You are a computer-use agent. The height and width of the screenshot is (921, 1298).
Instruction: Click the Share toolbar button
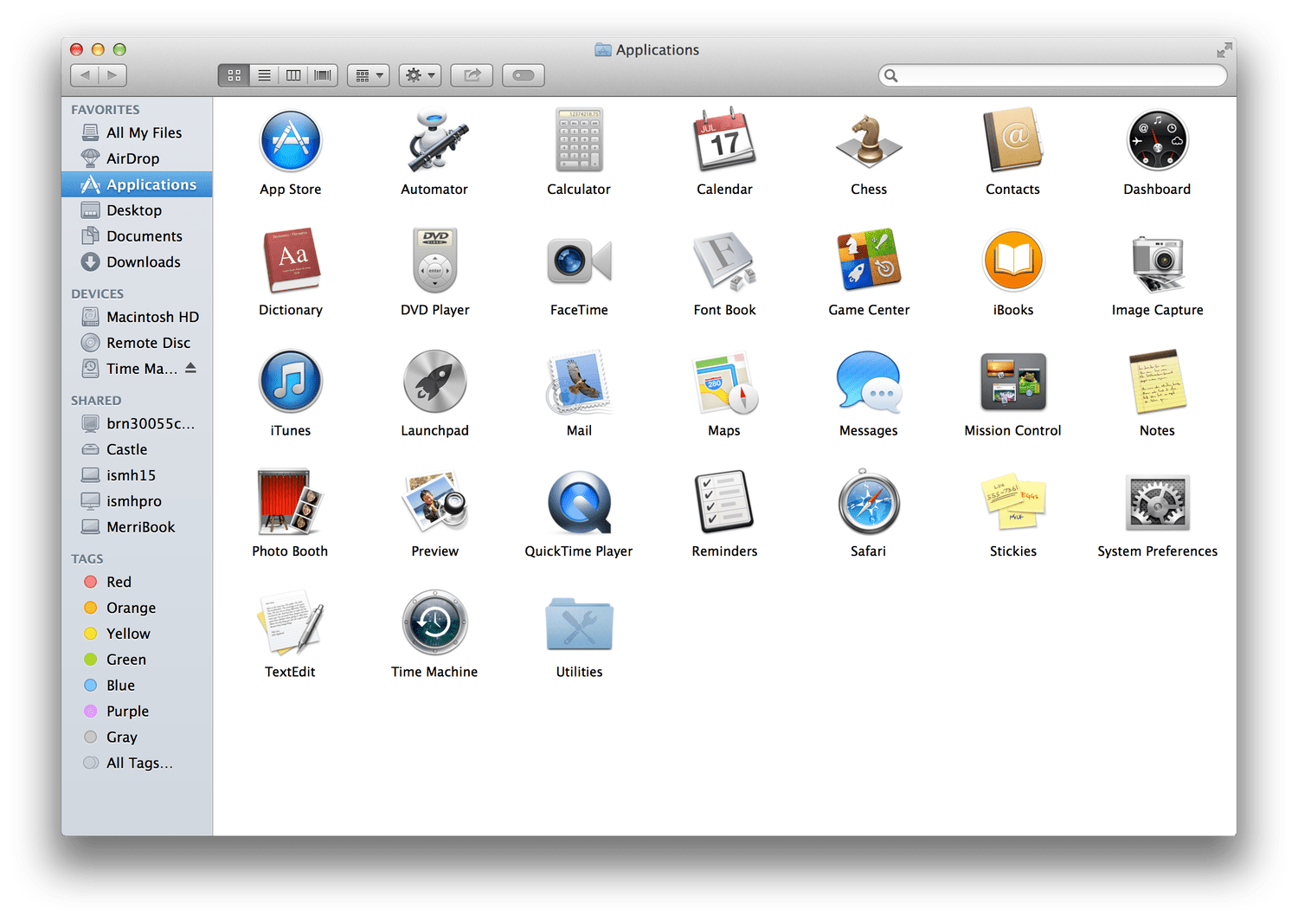pyautogui.click(x=472, y=75)
